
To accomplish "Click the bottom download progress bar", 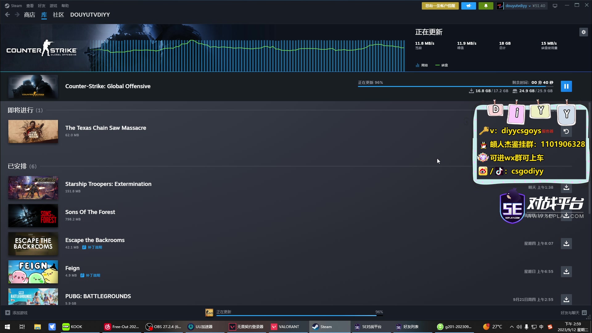I will [296, 315].
